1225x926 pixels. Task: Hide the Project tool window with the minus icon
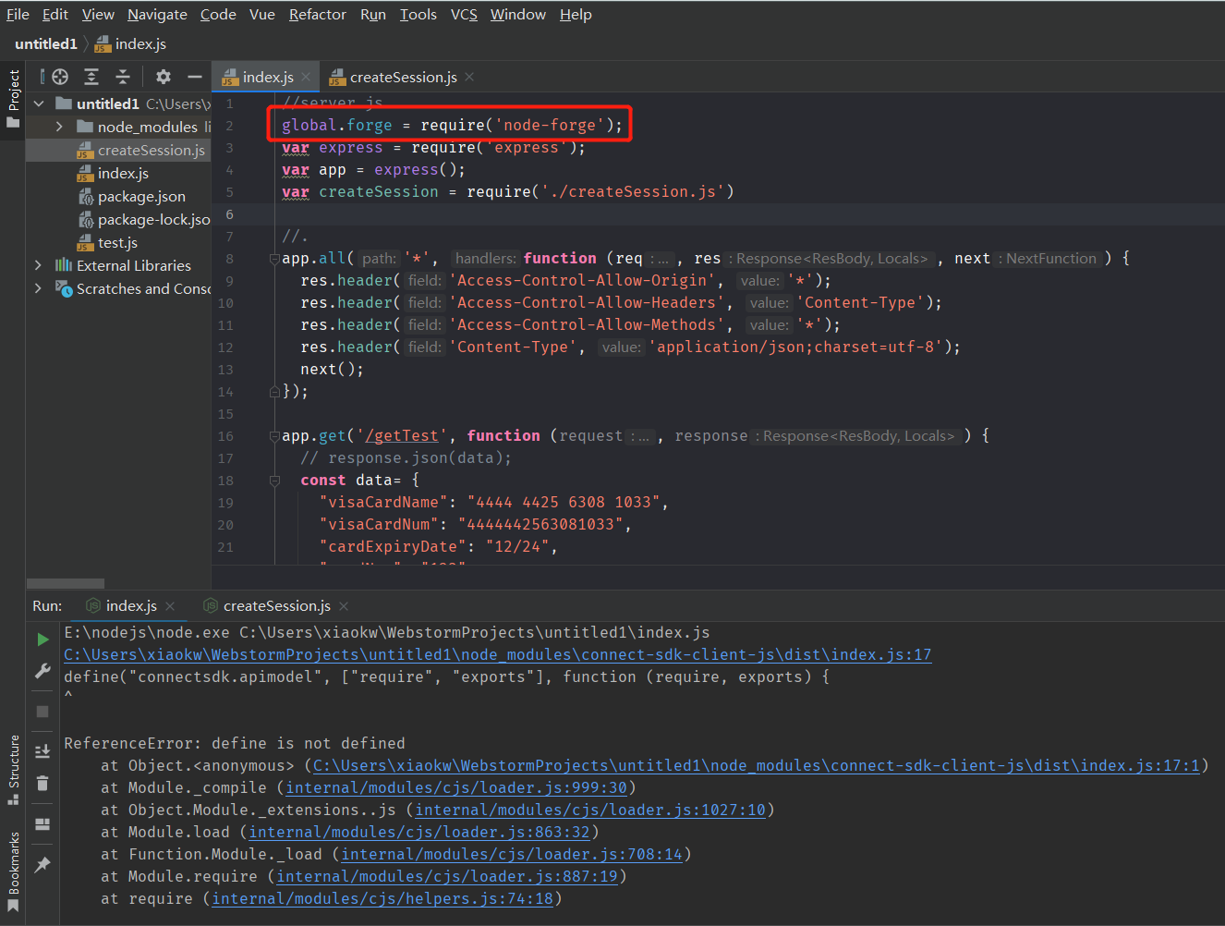(x=194, y=77)
